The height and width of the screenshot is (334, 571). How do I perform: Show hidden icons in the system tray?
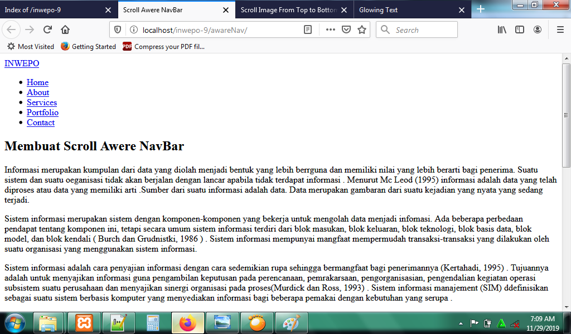(x=461, y=323)
